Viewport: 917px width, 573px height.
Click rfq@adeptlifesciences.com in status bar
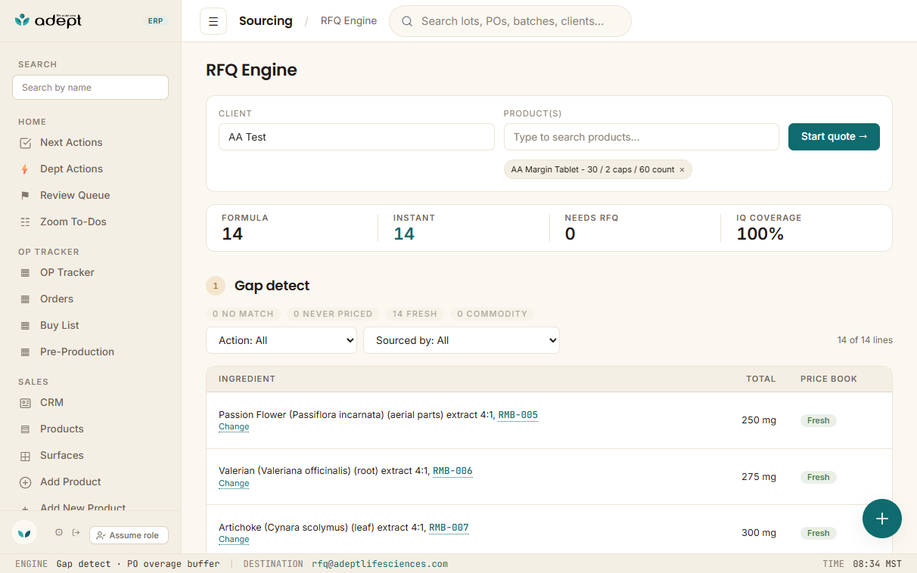[380, 564]
